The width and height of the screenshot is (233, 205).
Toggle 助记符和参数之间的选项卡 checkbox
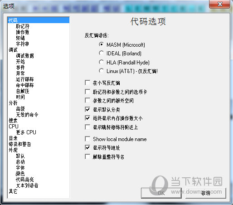pos(87,92)
